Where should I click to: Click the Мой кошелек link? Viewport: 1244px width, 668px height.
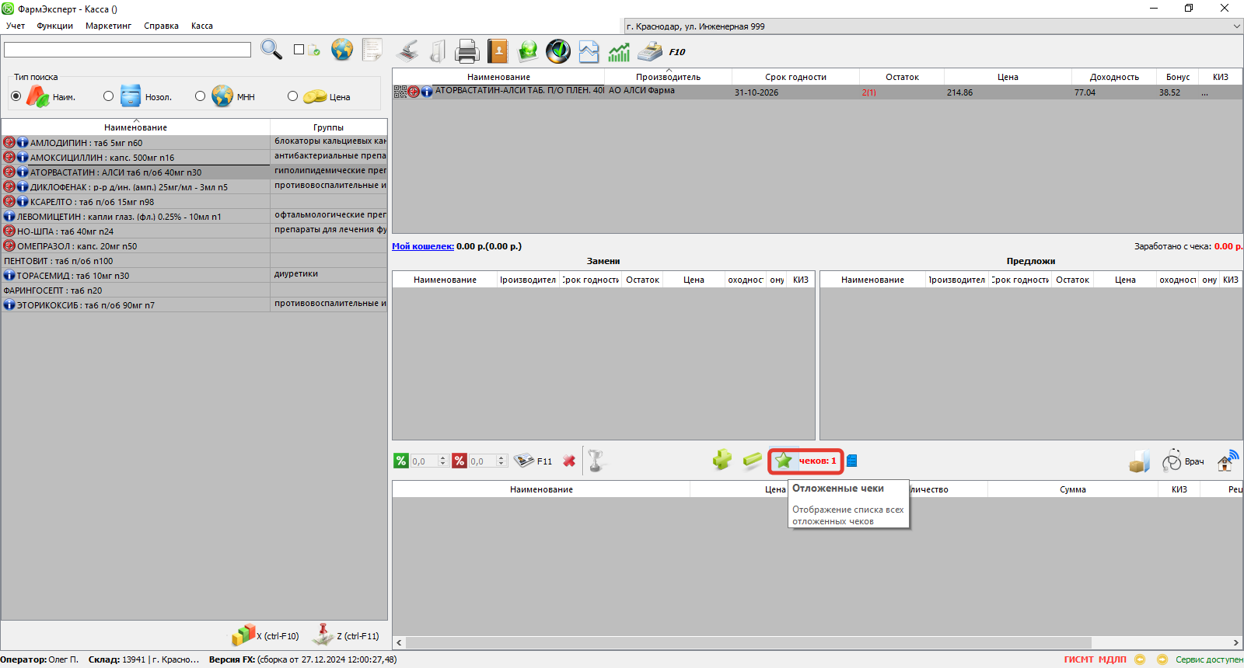click(422, 246)
